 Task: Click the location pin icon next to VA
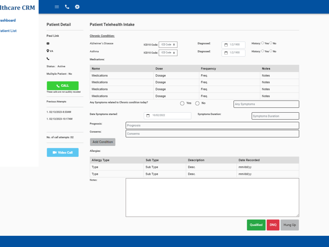click(x=48, y=51)
